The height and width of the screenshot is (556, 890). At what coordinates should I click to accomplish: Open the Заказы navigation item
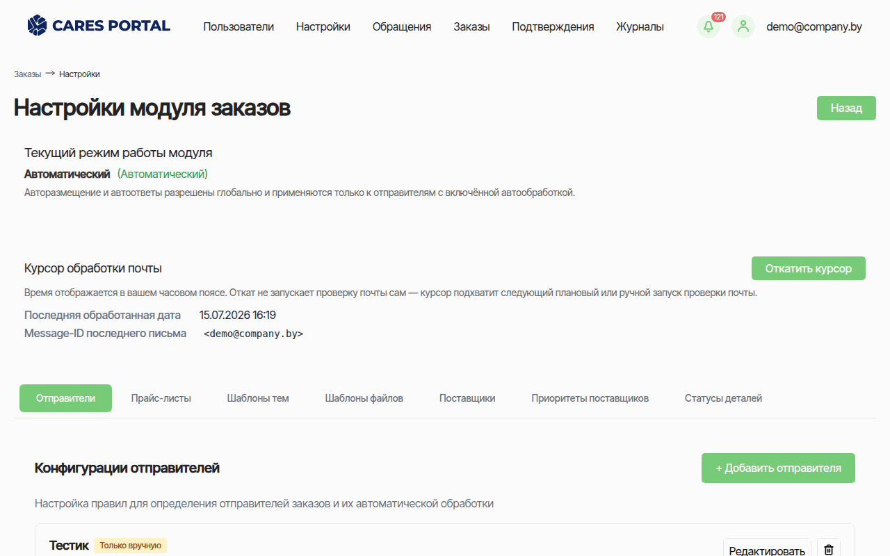472,27
